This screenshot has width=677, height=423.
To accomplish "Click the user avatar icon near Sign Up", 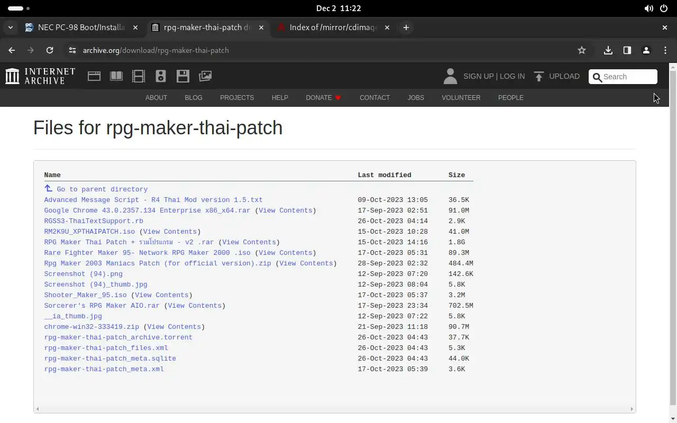I will pos(450,76).
